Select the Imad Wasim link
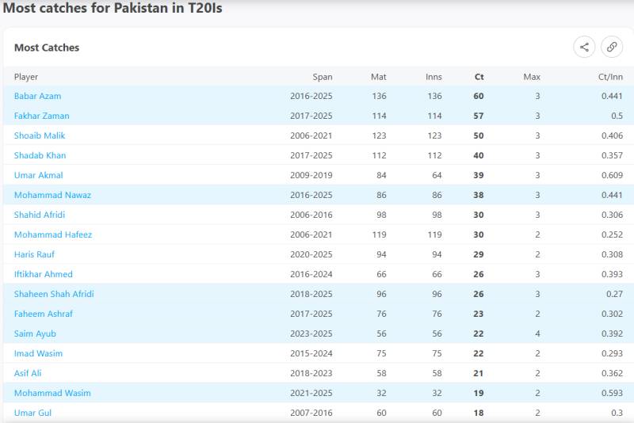The width and height of the screenshot is (634, 423). [38, 353]
